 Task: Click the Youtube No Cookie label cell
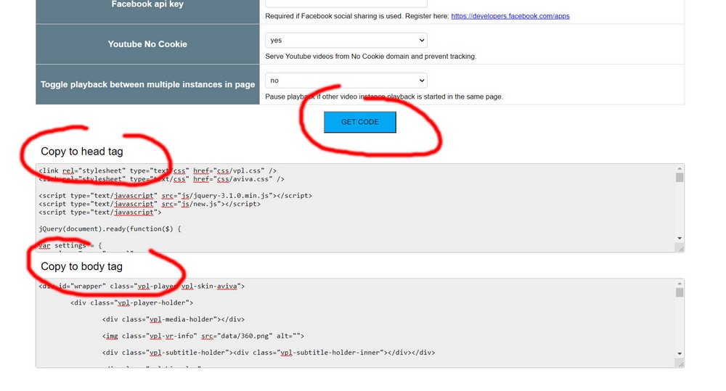point(147,44)
